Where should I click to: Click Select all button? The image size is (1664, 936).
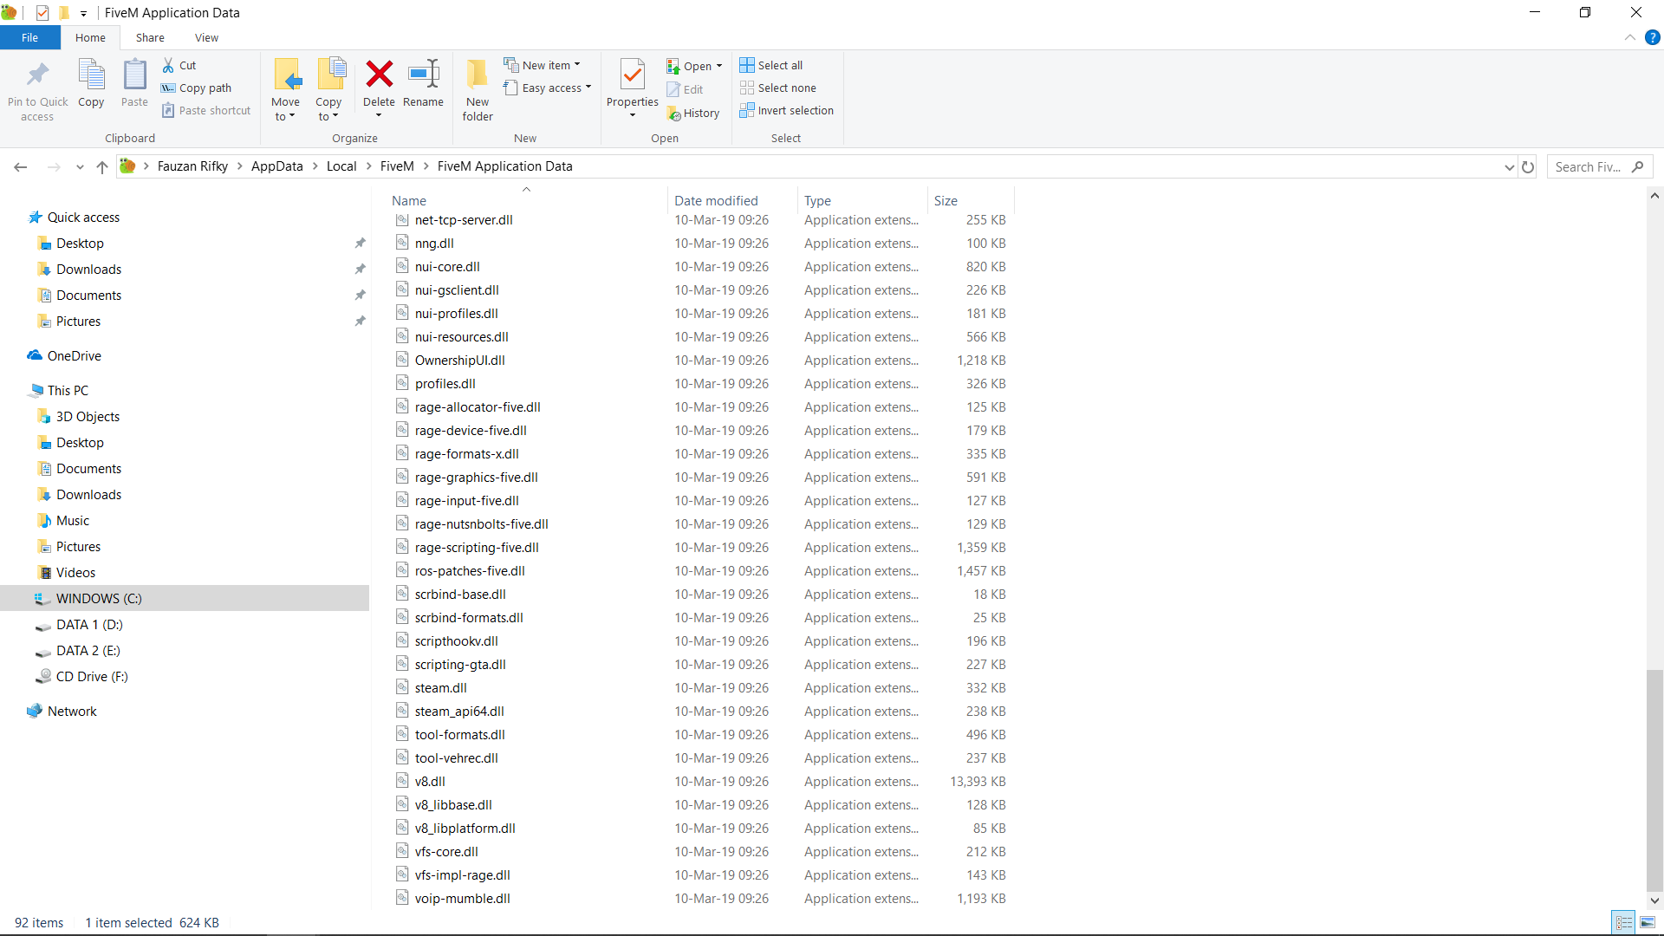pyautogui.click(x=770, y=65)
